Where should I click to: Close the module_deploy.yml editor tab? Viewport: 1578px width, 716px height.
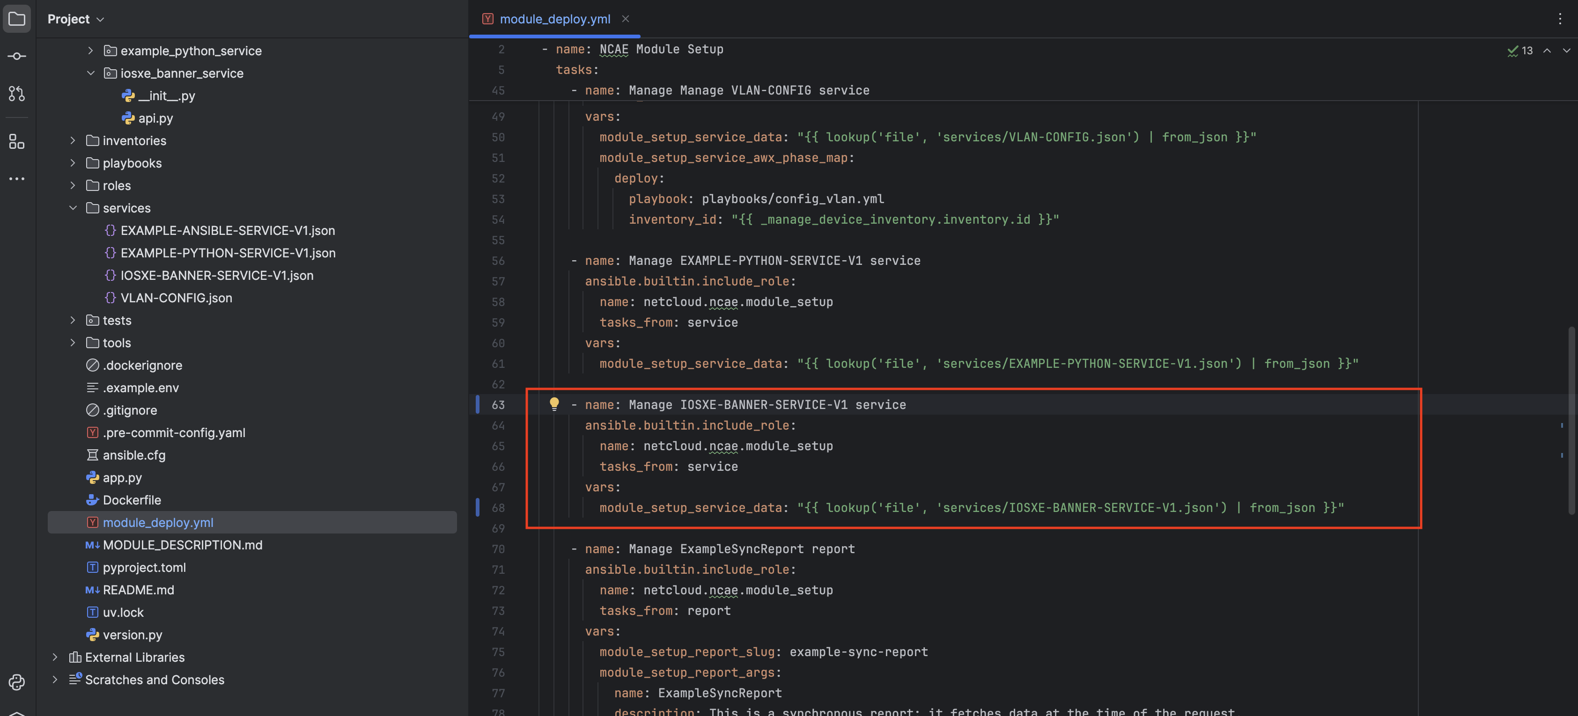click(626, 19)
